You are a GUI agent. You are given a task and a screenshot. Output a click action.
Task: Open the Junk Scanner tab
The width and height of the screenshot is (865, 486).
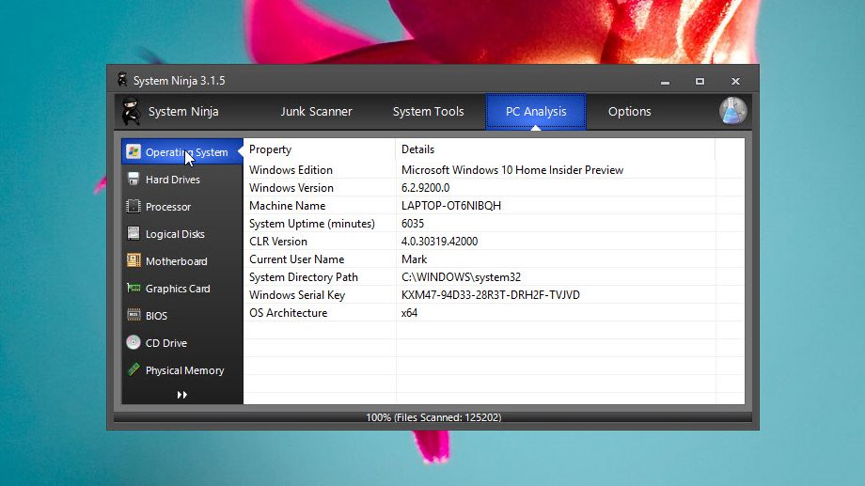[316, 112]
